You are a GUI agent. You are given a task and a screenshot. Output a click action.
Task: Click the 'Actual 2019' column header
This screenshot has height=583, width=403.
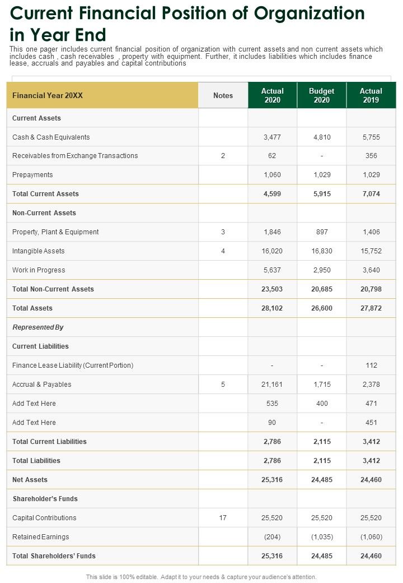click(371, 95)
